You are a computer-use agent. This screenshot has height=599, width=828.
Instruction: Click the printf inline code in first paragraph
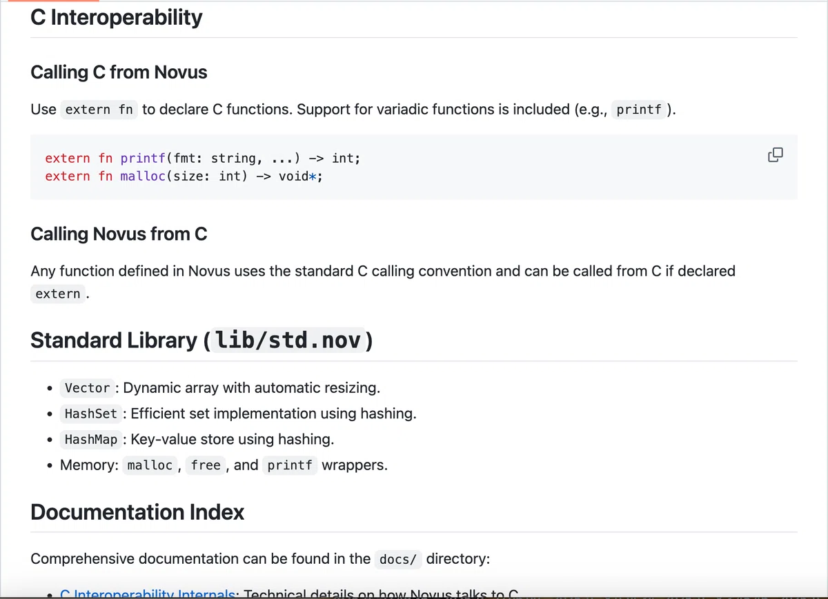click(x=639, y=110)
